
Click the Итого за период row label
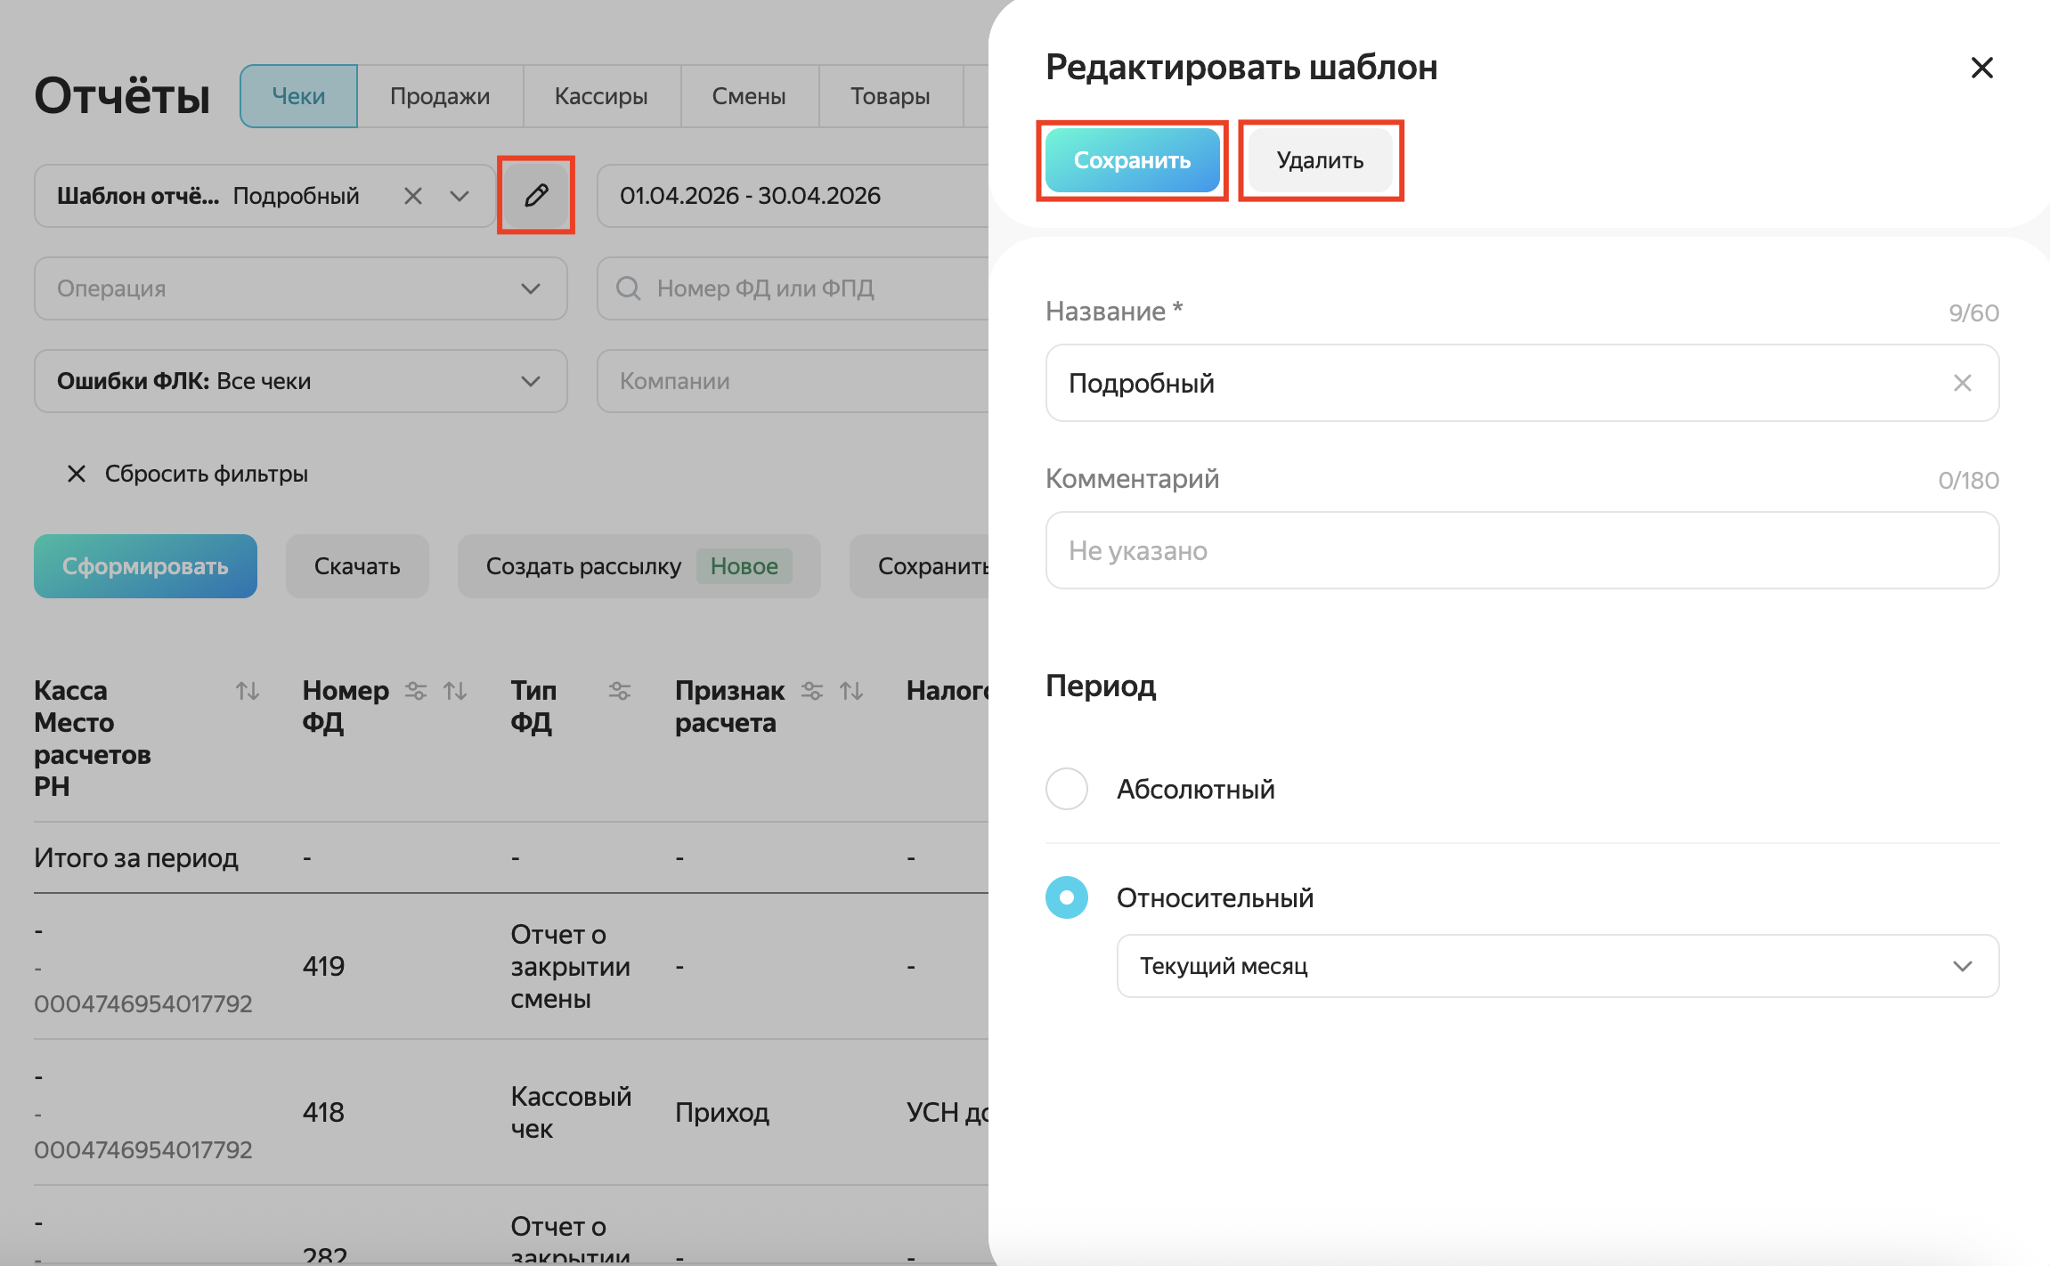coord(136,857)
